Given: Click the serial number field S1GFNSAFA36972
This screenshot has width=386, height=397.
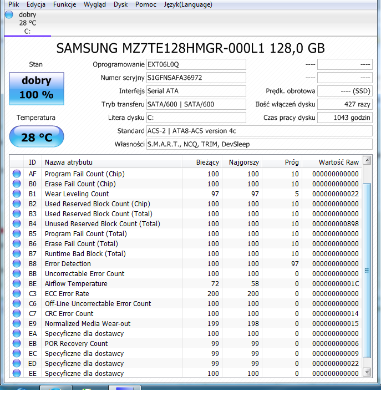Looking at the screenshot, I should (x=196, y=78).
